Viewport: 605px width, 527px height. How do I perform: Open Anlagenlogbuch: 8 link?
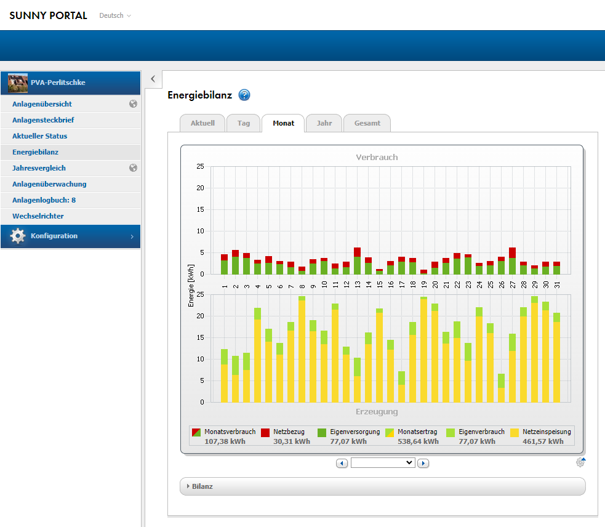coord(44,200)
